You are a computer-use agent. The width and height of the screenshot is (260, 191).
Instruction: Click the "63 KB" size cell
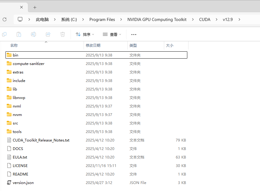point(181,157)
